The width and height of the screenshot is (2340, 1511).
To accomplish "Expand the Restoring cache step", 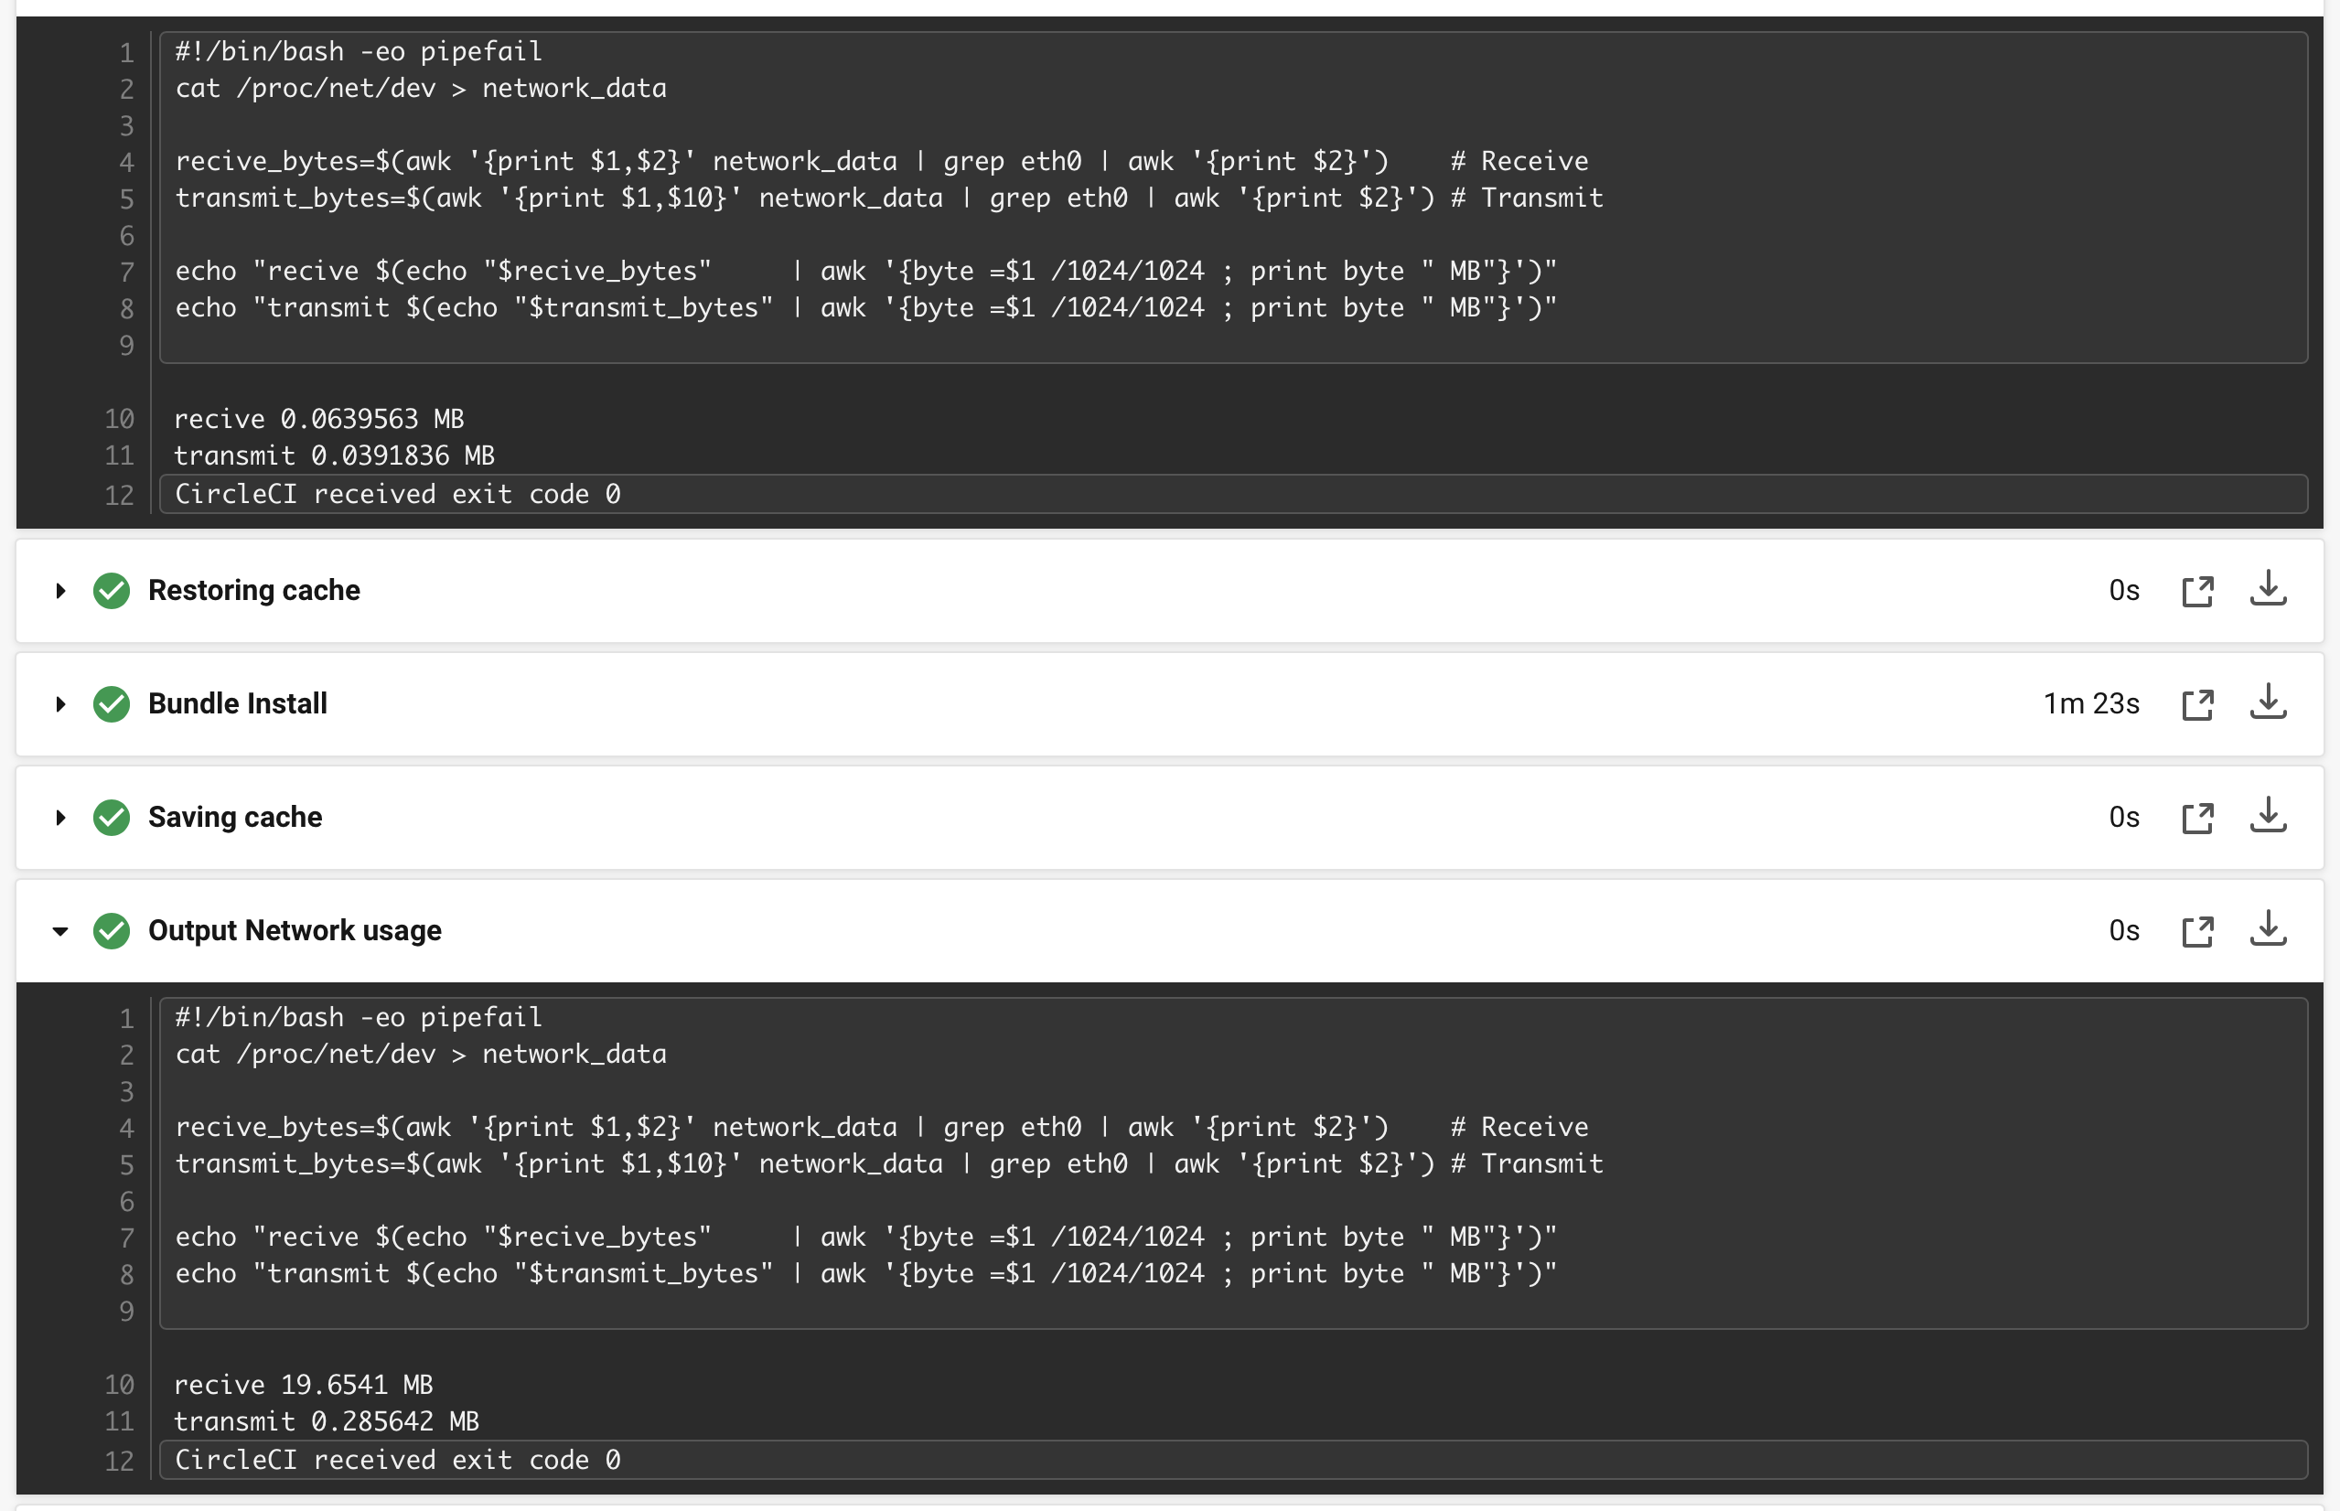I will tap(60, 591).
